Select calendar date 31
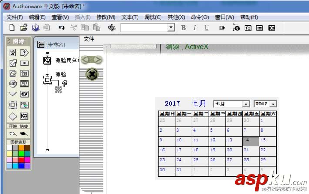The width and height of the screenshot is (309, 194). point(184,171)
